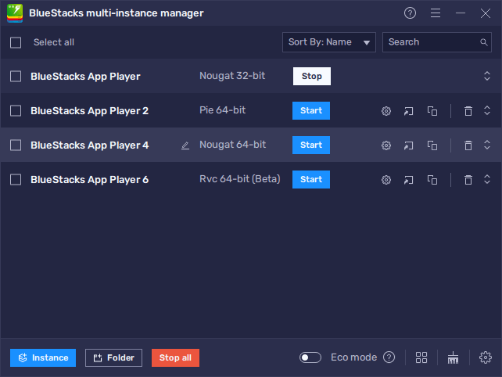This screenshot has height=377, width=502.
Task: Click the Search instances field
Action: pyautogui.click(x=430, y=42)
